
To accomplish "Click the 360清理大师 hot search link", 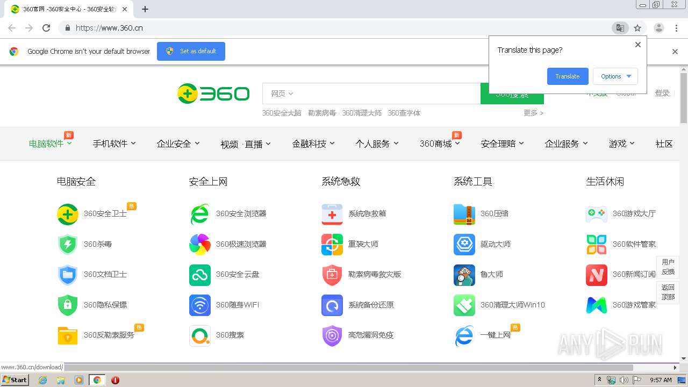I will pyautogui.click(x=362, y=113).
